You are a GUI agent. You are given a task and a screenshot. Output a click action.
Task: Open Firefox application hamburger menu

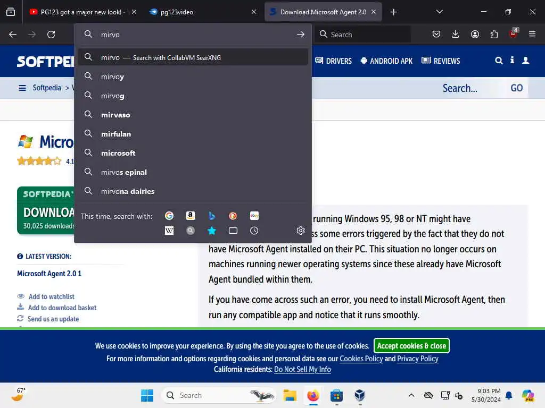click(532, 34)
